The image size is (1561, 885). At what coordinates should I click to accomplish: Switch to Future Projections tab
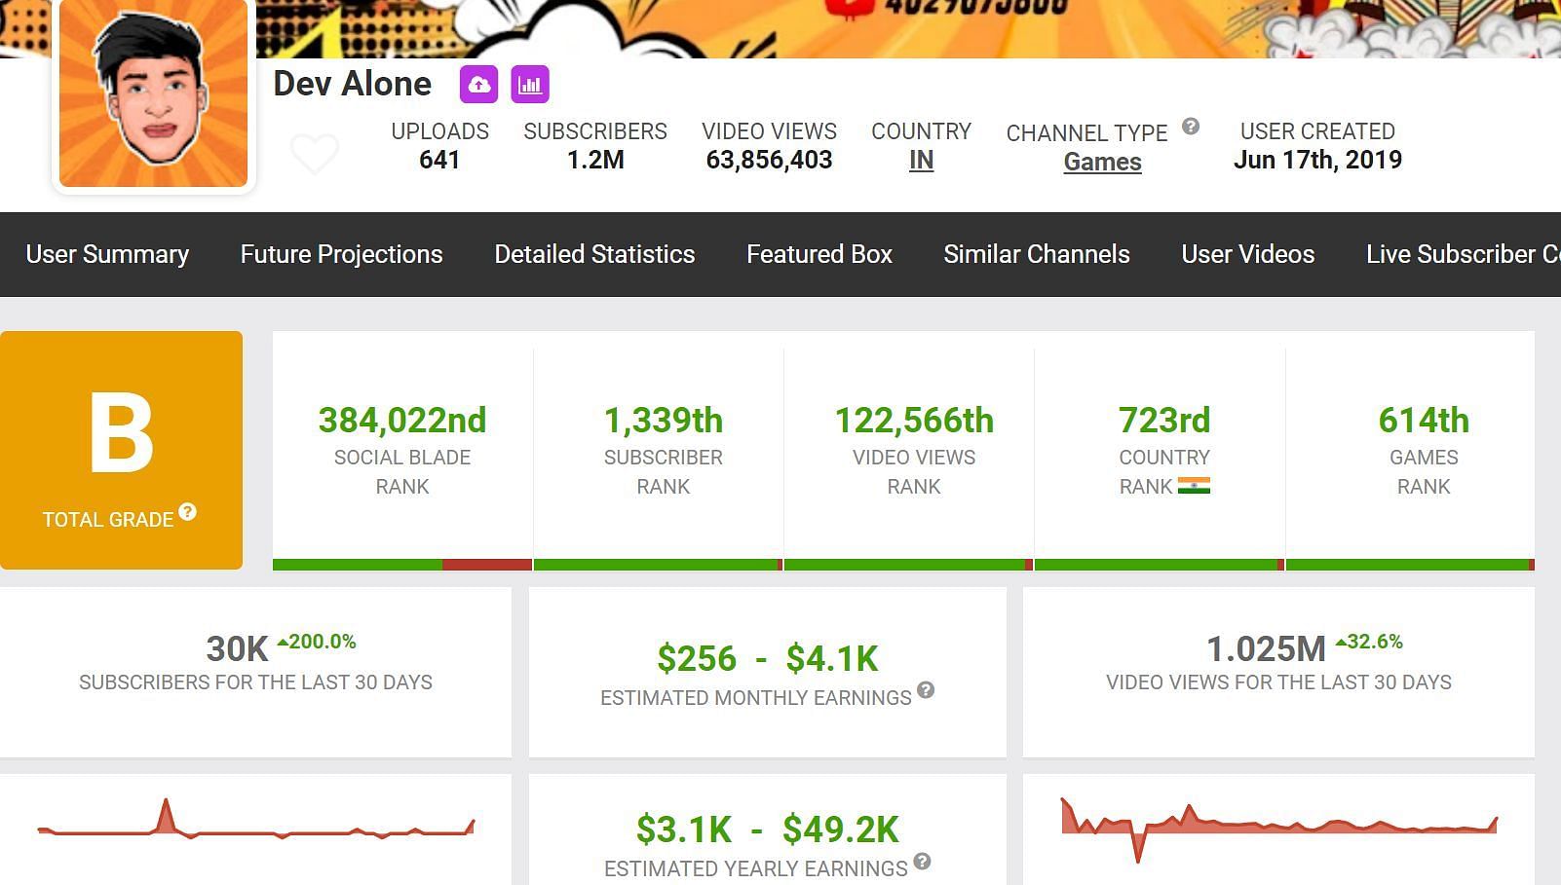(x=341, y=254)
